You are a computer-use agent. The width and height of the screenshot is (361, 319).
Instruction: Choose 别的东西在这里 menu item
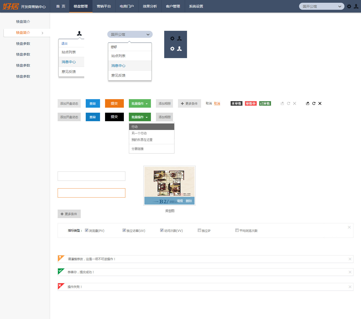coord(152,140)
